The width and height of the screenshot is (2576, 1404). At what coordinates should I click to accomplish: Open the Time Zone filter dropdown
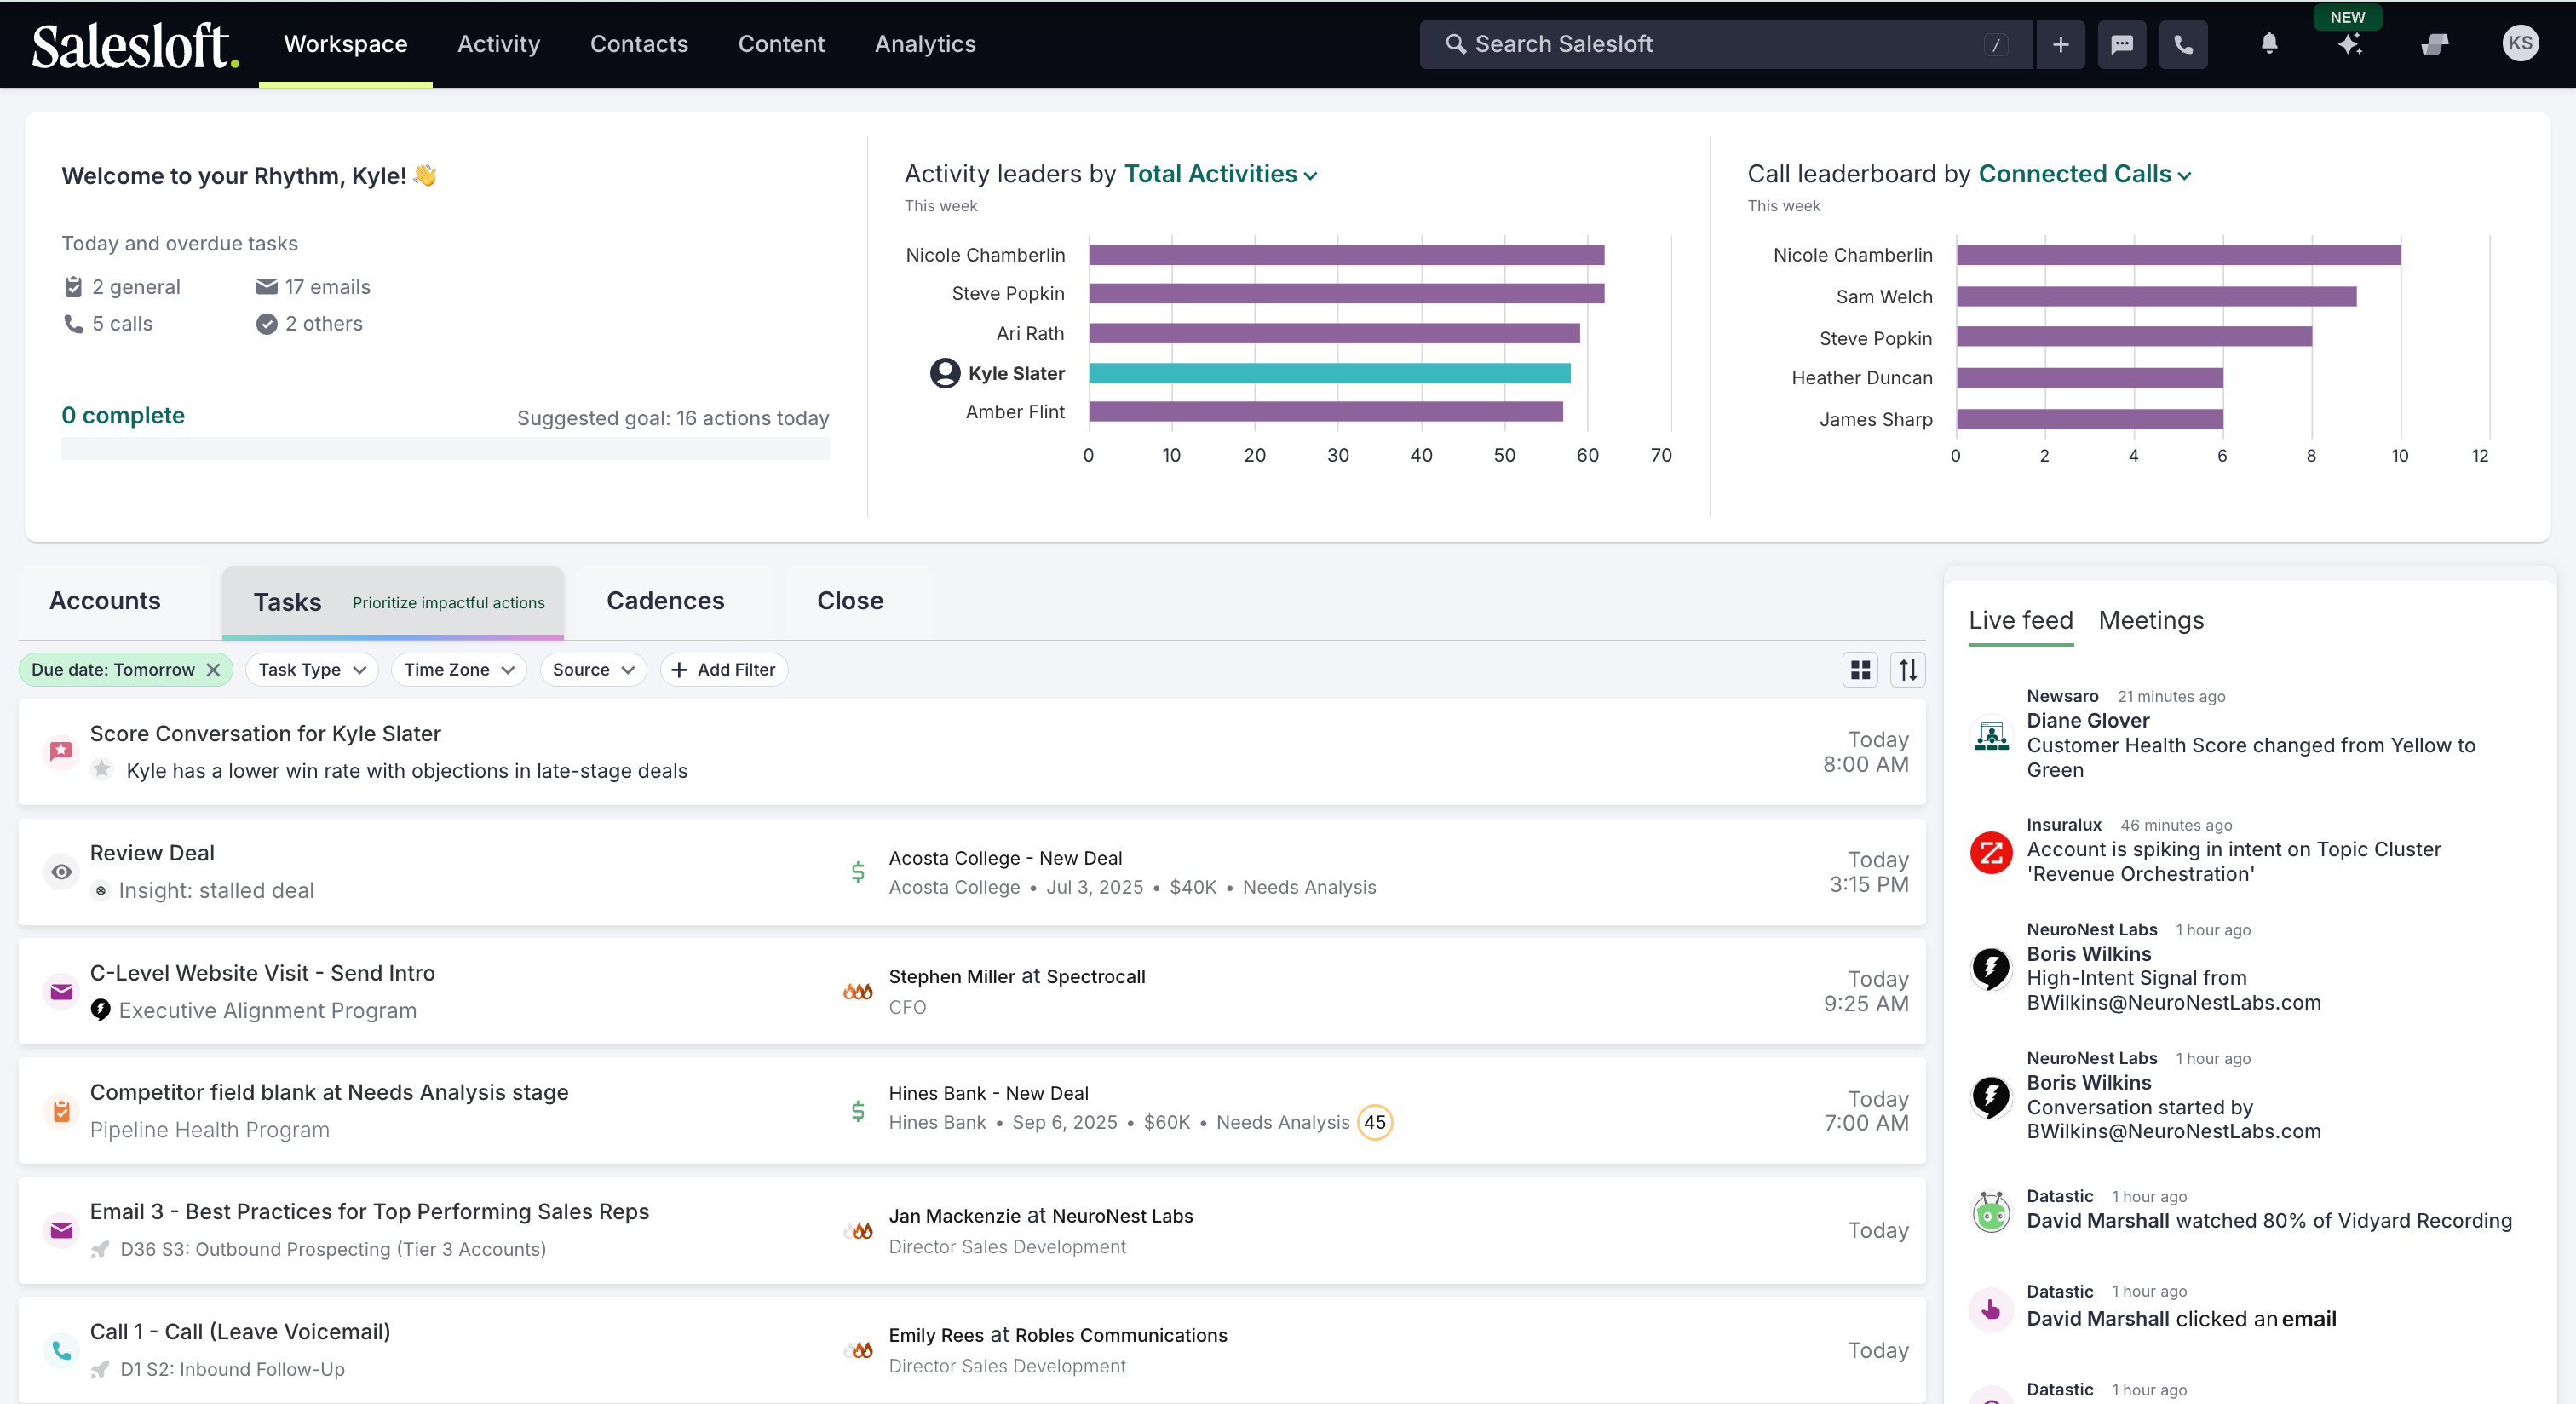click(458, 670)
